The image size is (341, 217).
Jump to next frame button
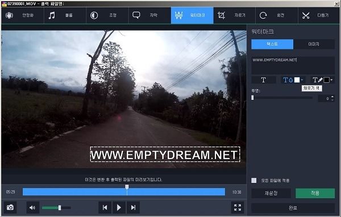[x=133, y=208]
